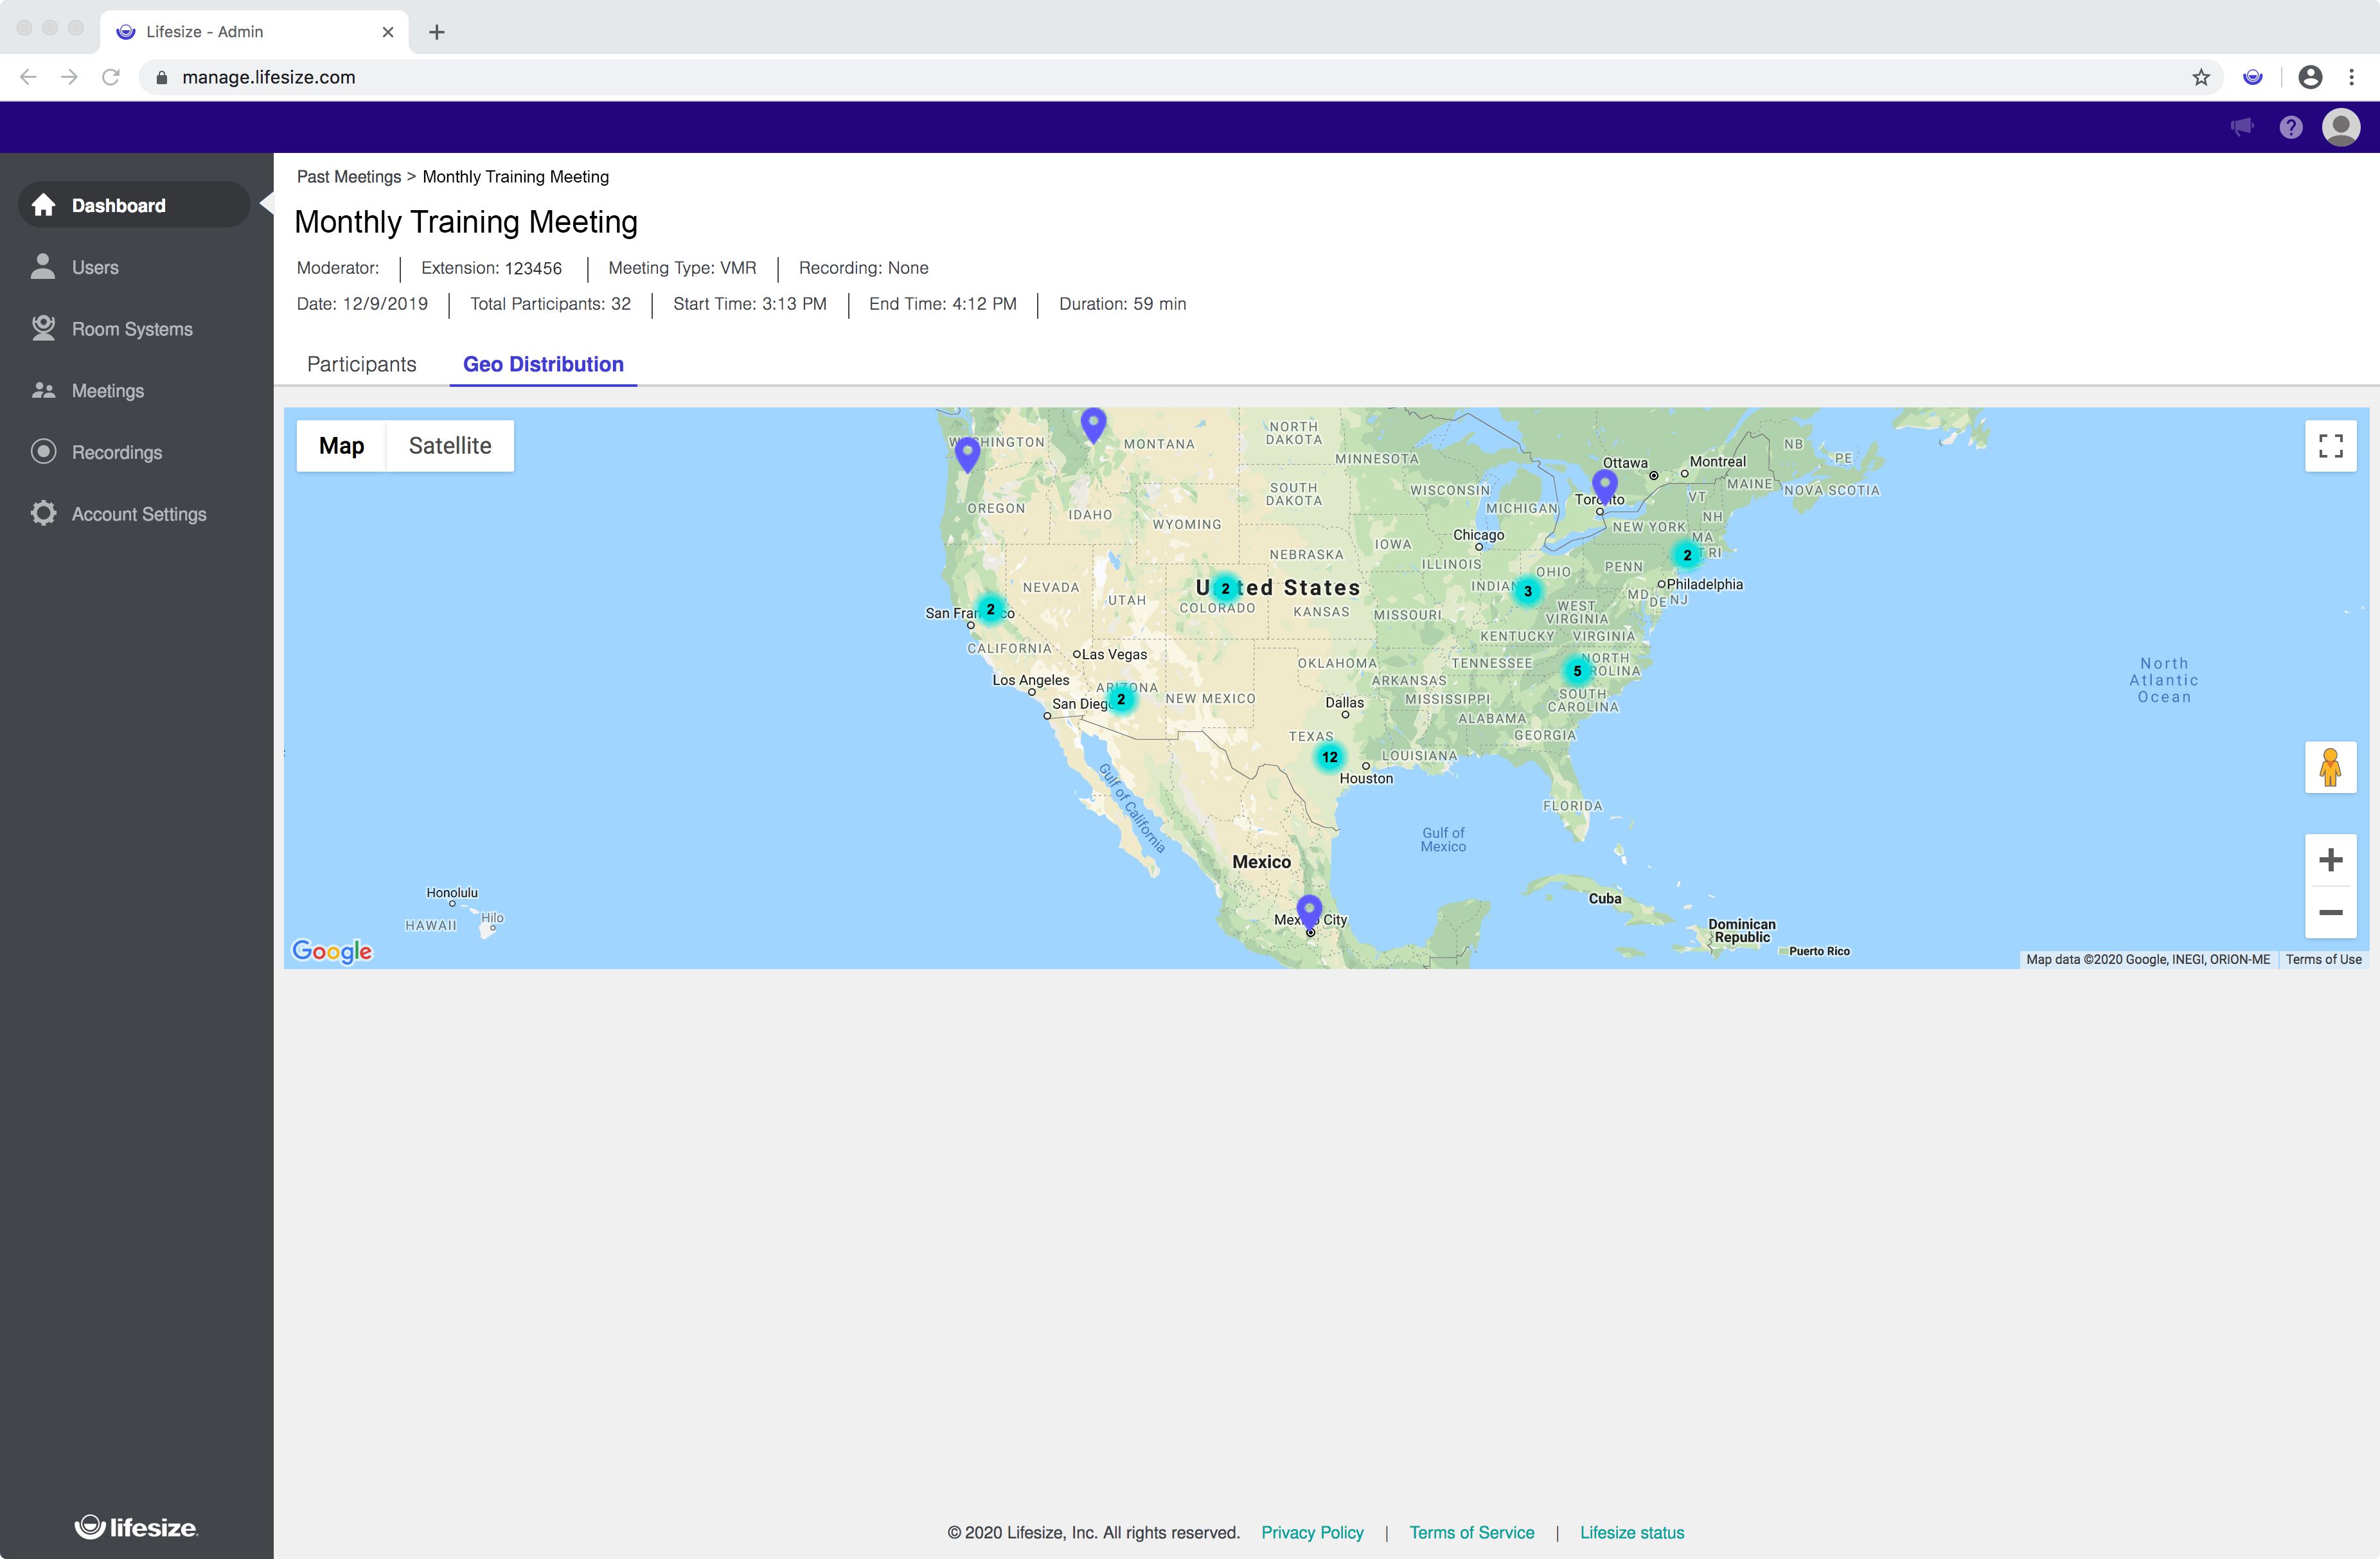Open the user profile avatar in header

(x=2340, y=127)
